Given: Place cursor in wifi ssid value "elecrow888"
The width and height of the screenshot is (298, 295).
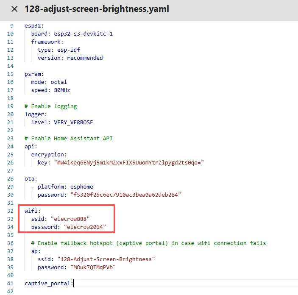Looking at the screenshot, I should click(x=70, y=219).
